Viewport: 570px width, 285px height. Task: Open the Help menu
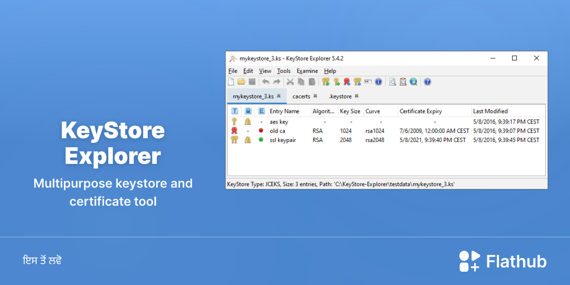(330, 71)
